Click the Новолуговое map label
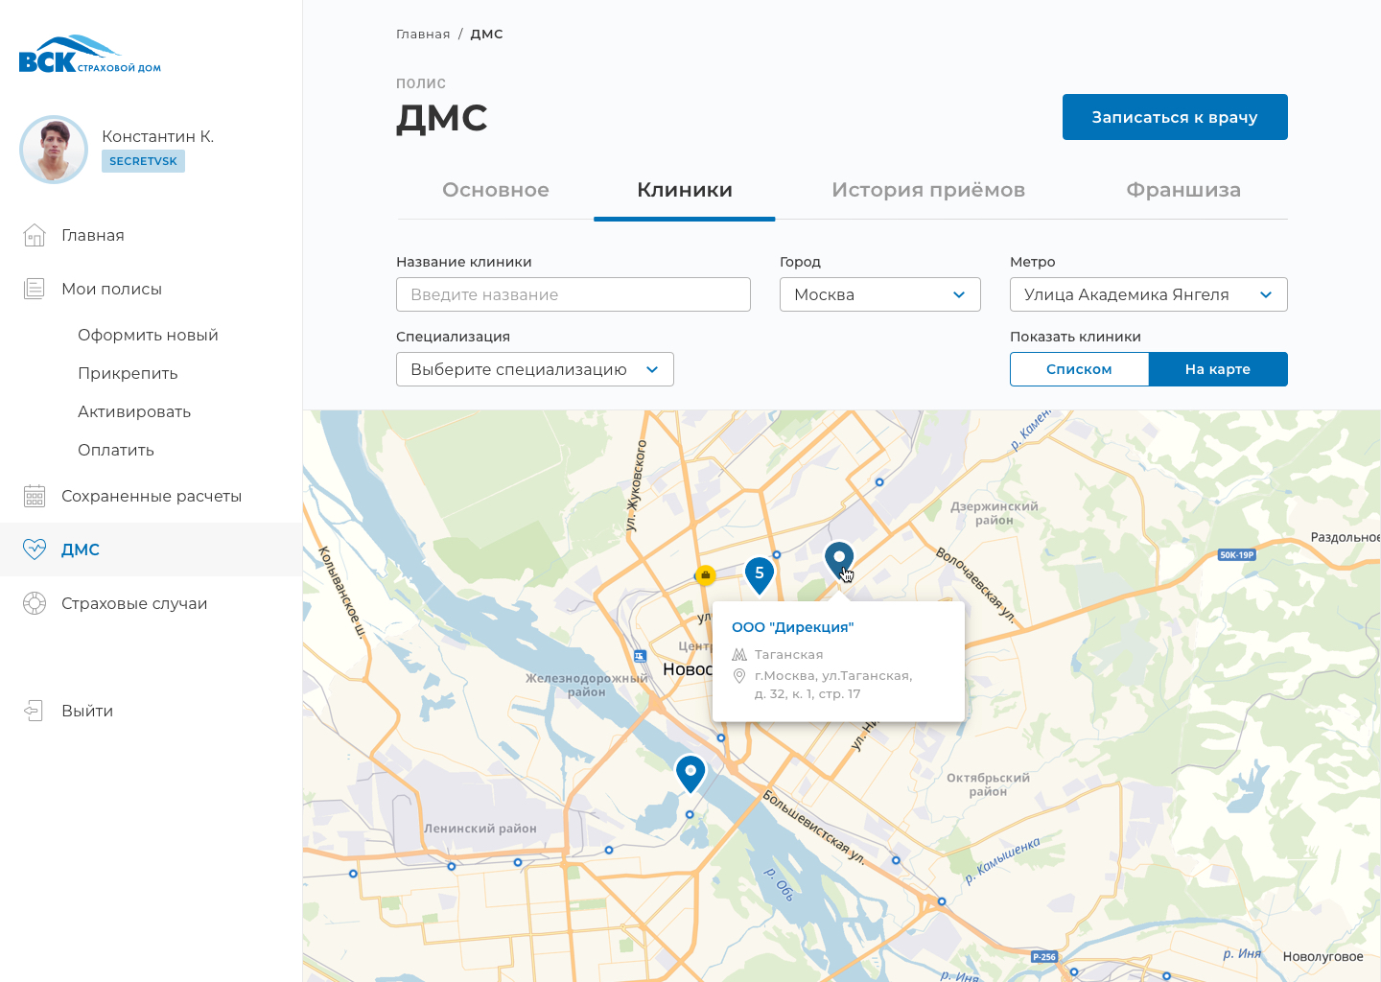Screen dimensions: 1381x982 point(1323,956)
